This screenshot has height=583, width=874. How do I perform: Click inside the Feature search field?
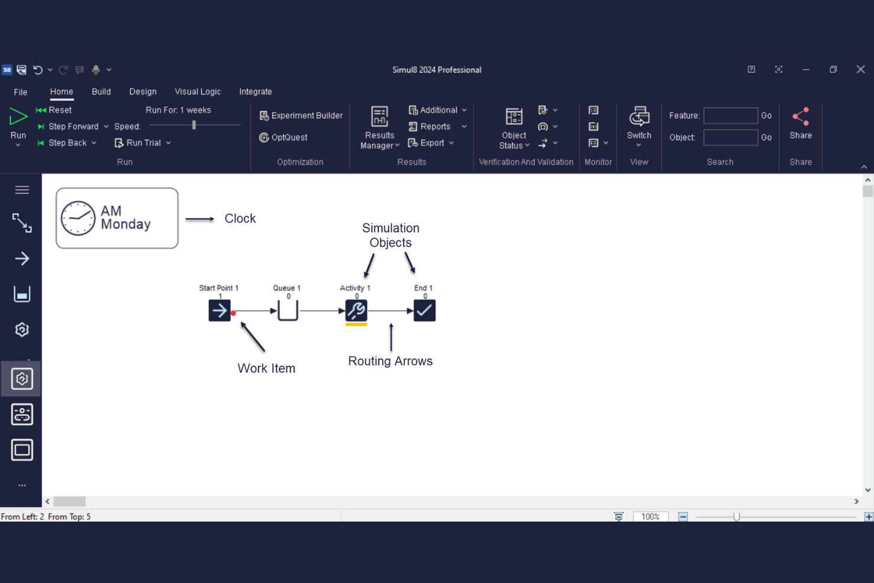(730, 115)
